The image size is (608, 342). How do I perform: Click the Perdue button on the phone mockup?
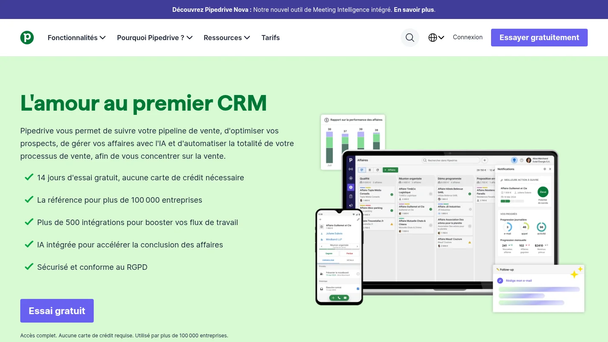350,254
